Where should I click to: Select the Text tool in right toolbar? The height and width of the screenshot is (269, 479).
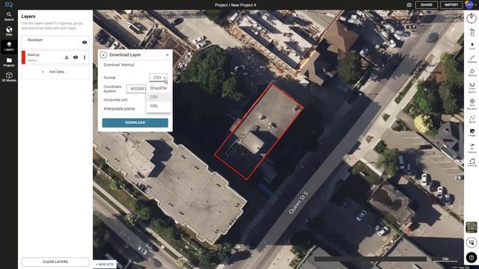point(472,32)
